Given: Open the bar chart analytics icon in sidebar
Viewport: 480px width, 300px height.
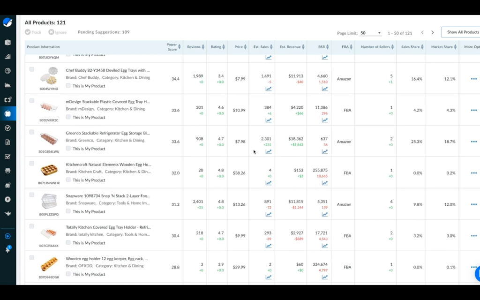Looking at the screenshot, I should [7, 56].
